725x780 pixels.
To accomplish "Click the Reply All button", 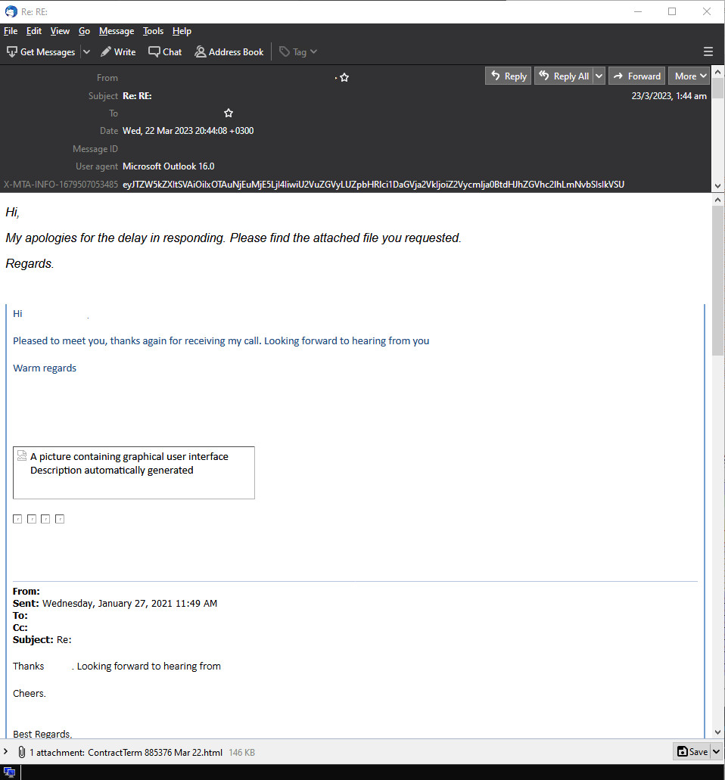I will pos(563,76).
